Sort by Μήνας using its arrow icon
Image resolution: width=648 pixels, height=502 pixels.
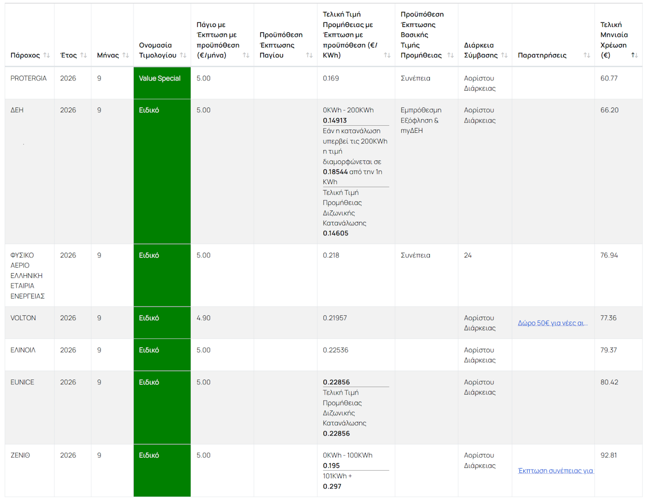[126, 56]
